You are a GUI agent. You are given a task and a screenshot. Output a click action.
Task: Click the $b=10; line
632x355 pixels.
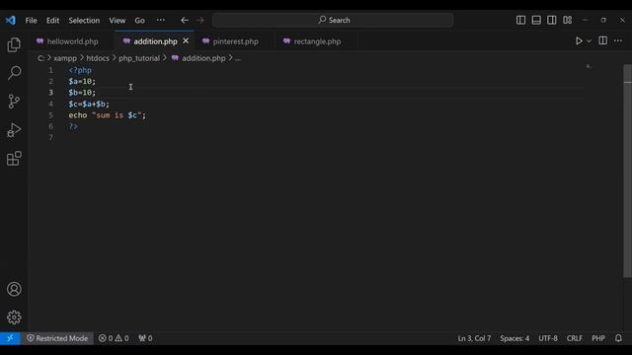82,93
